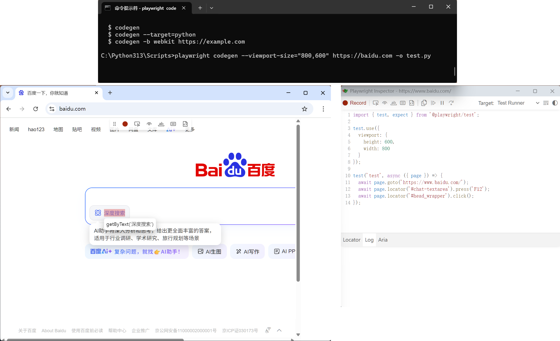Image resolution: width=560 pixels, height=341 pixels.
Task: Expand Chrome tab search chevron
Action: 8,93
